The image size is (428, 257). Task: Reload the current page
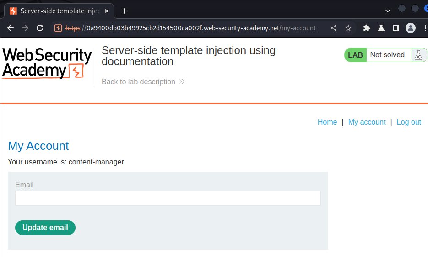tap(40, 28)
